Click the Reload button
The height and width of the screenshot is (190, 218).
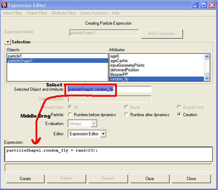coord(108,179)
